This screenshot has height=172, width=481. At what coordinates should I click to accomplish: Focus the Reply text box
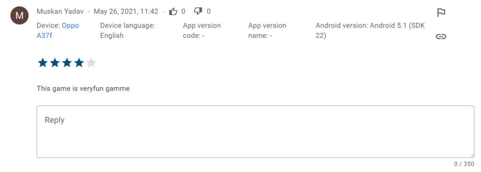tap(255, 132)
